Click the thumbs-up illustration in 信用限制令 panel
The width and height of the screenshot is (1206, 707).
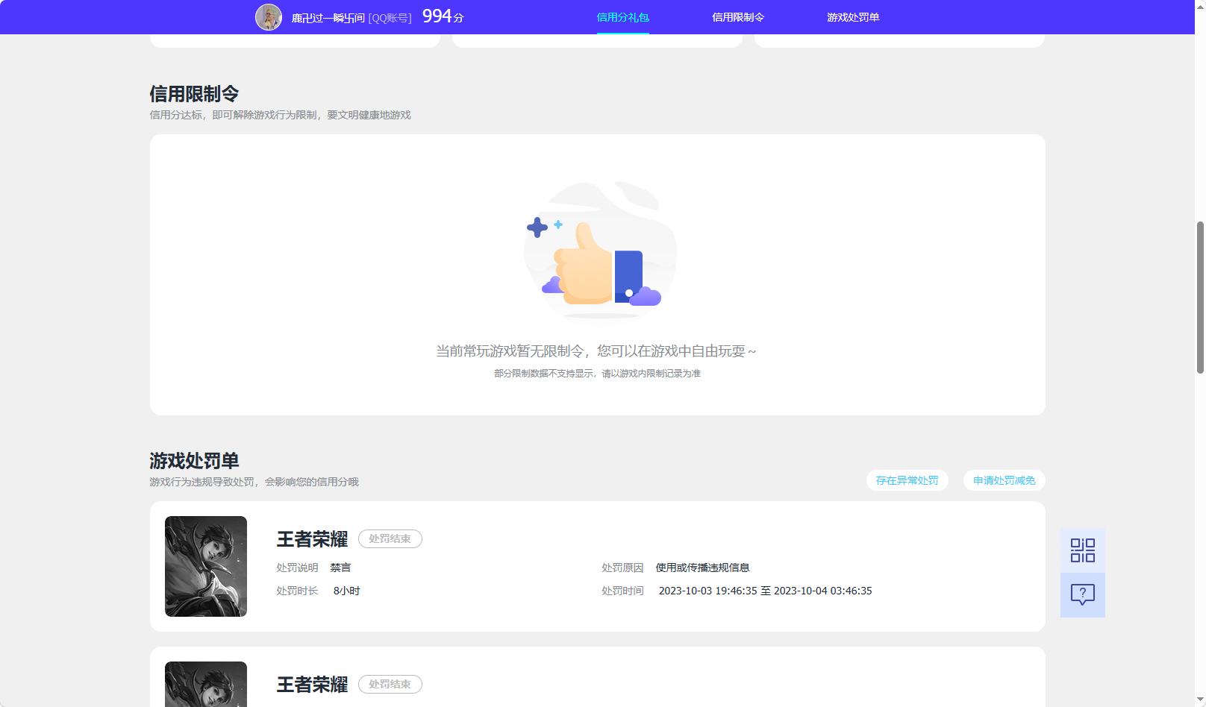click(x=598, y=254)
